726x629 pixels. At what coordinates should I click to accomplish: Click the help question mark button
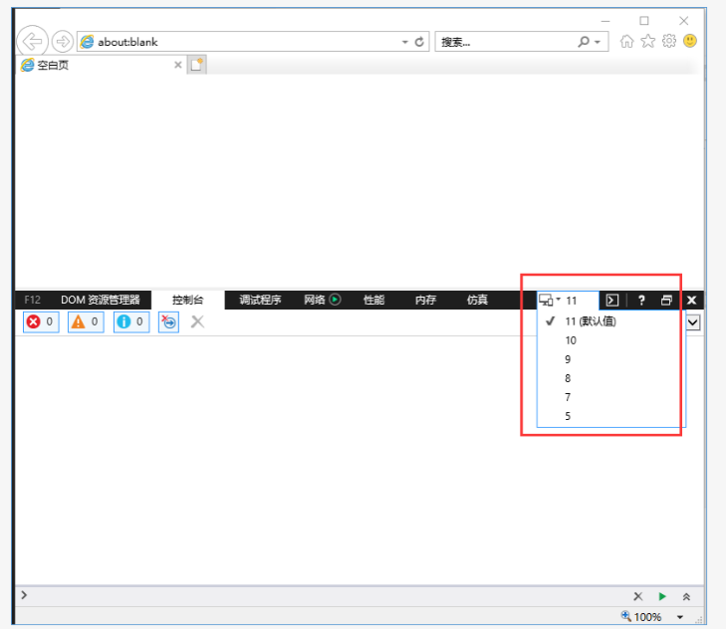(x=641, y=300)
